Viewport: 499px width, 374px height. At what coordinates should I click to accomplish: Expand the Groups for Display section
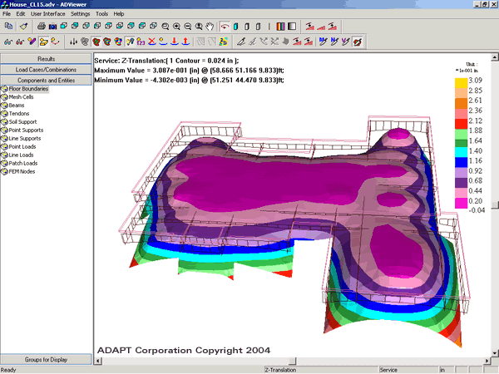click(x=46, y=359)
